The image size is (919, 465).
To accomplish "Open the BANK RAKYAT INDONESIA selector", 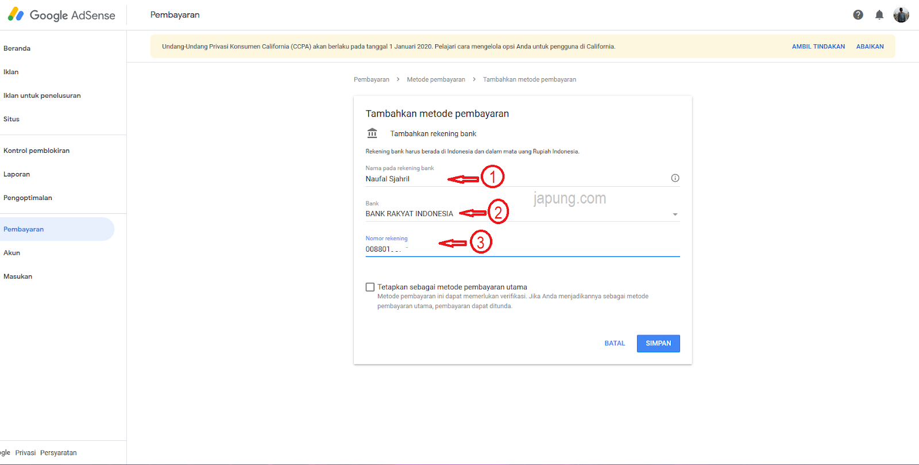I will click(523, 214).
